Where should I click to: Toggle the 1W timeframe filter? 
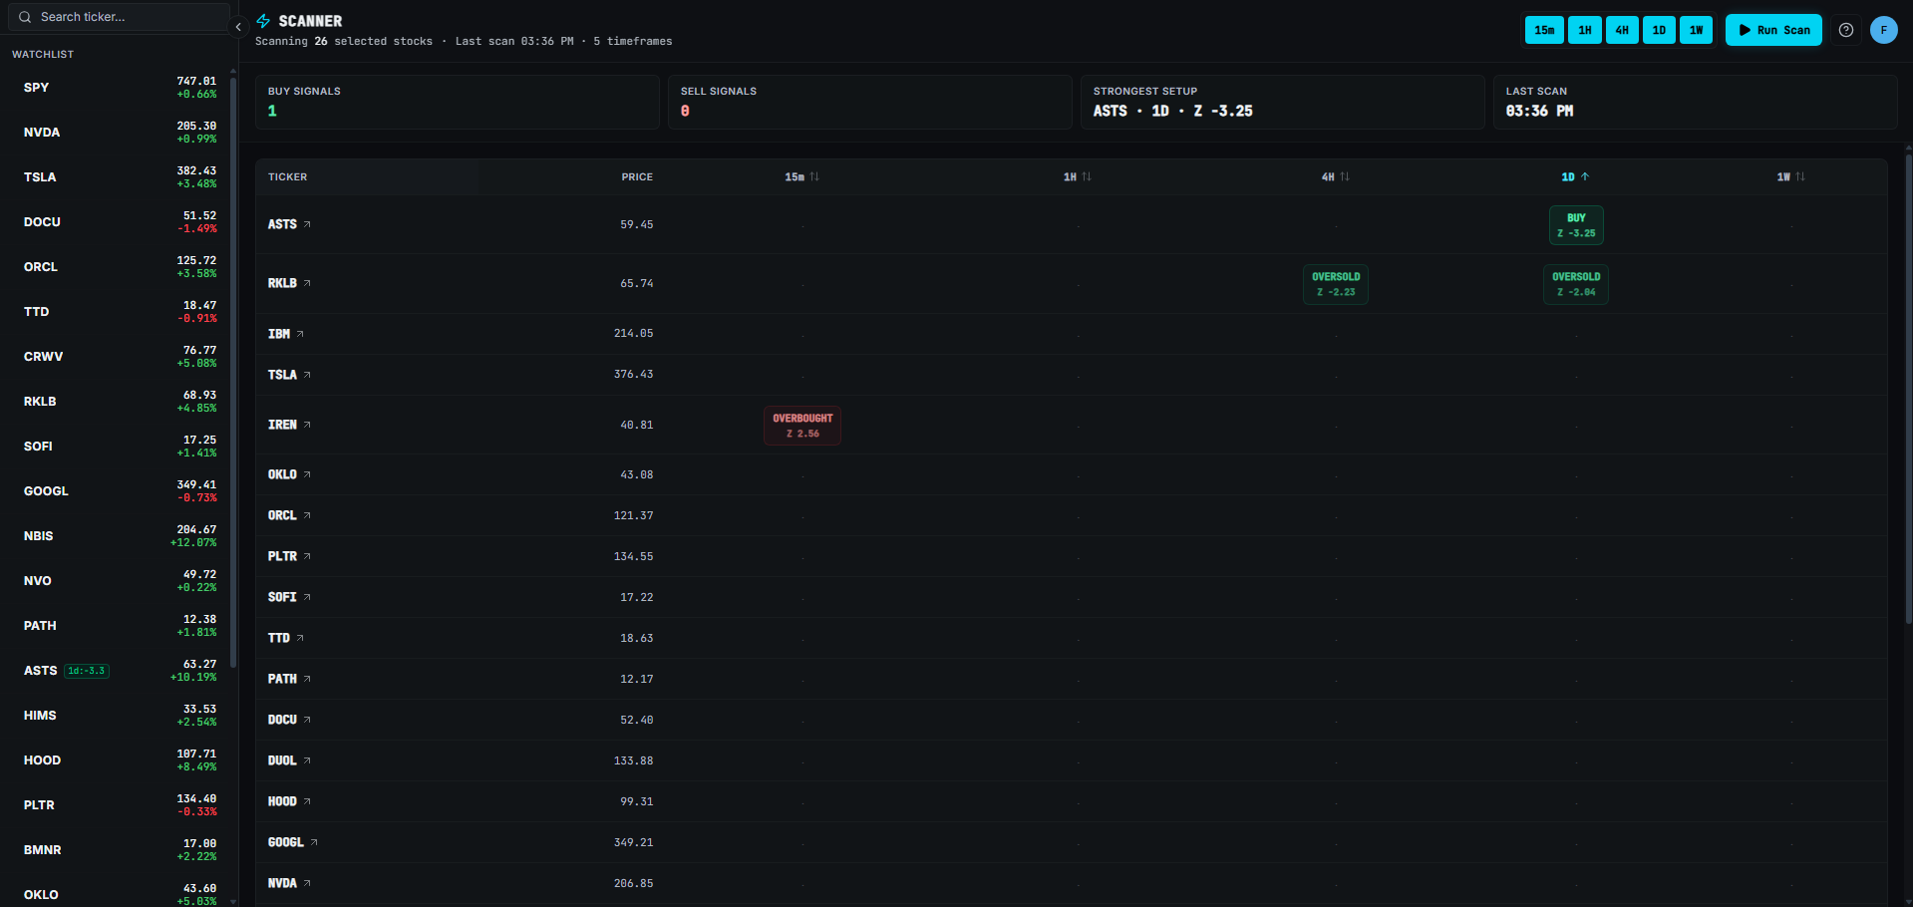coord(1696,30)
